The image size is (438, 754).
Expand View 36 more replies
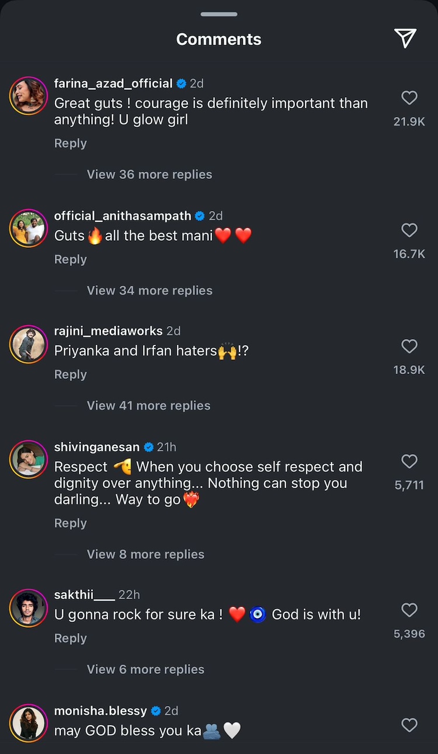pos(149,174)
